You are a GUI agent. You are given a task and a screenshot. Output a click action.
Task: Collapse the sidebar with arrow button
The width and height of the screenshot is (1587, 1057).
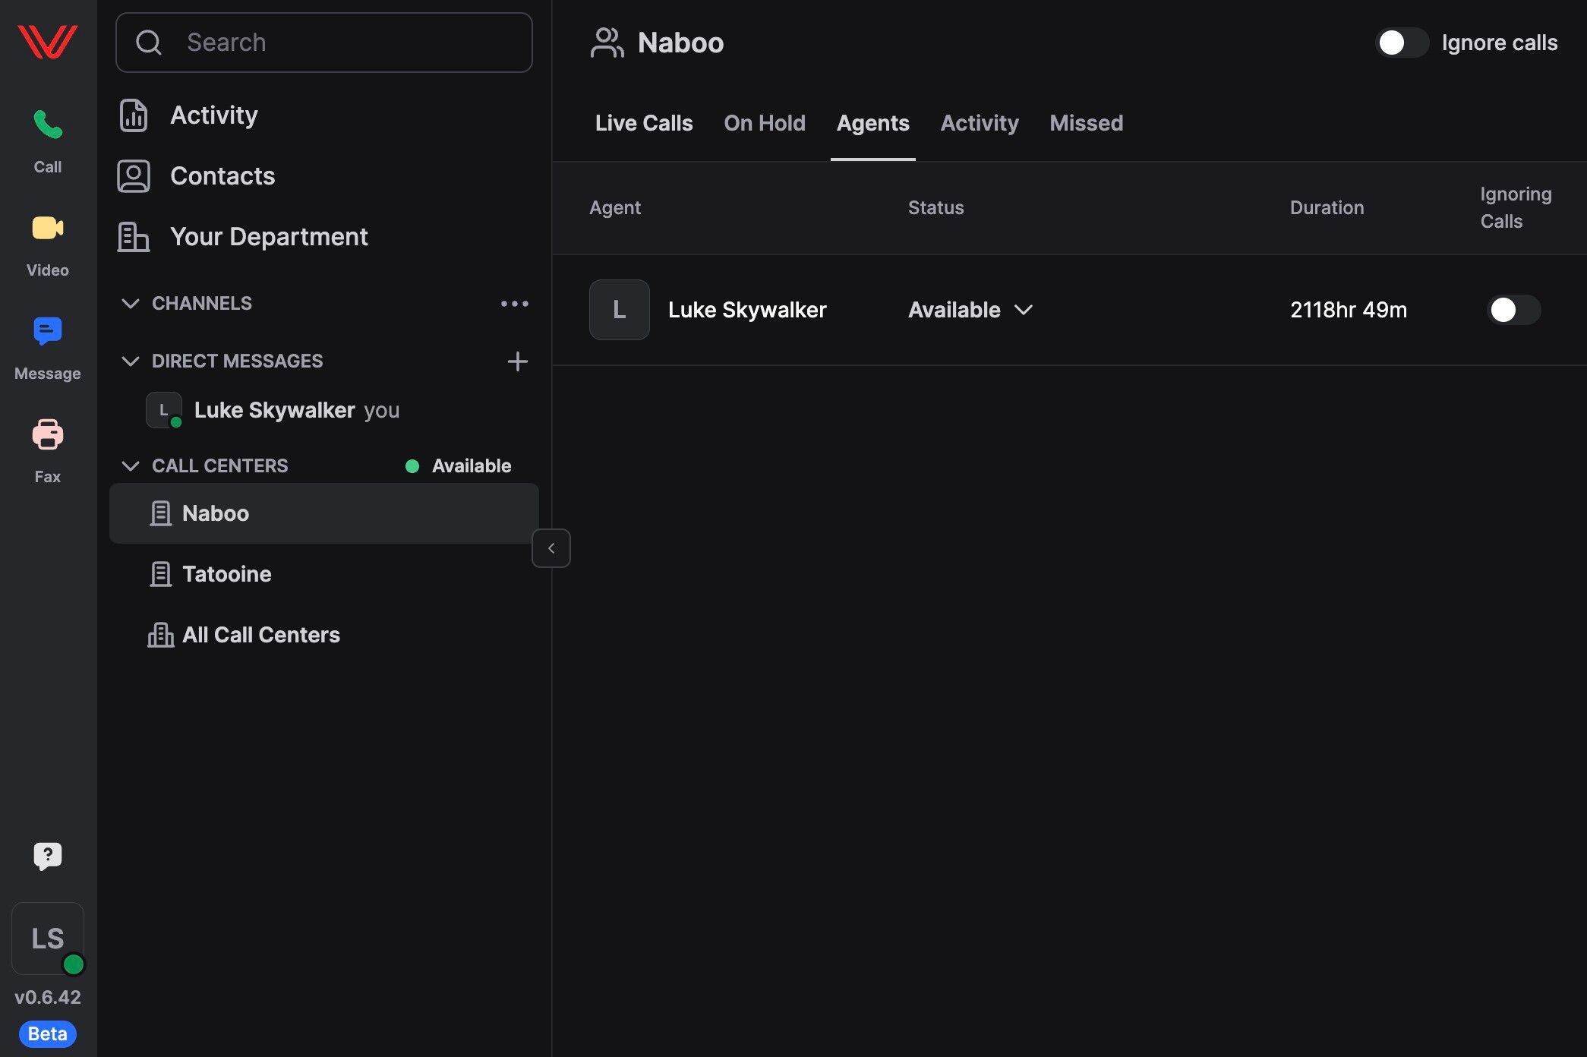pos(551,548)
